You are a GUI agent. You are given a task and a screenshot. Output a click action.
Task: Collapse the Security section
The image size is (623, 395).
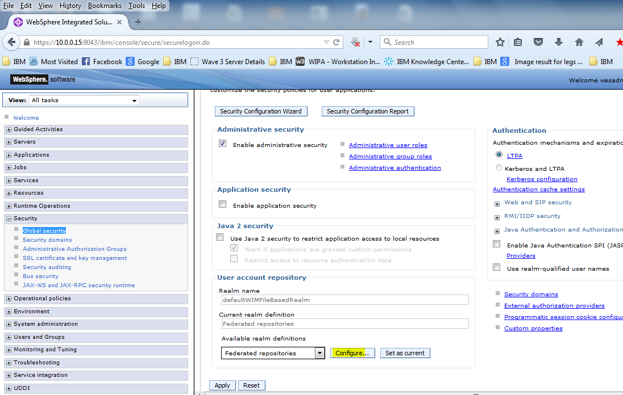click(9, 218)
